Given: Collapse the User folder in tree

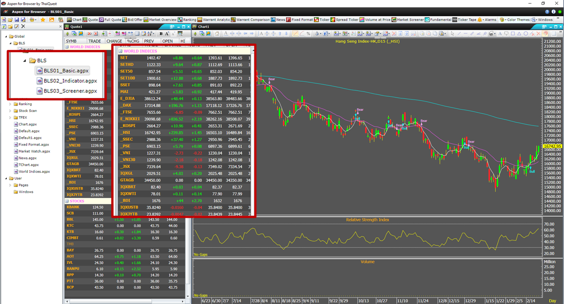Looking at the screenshot, I should click(6, 178).
